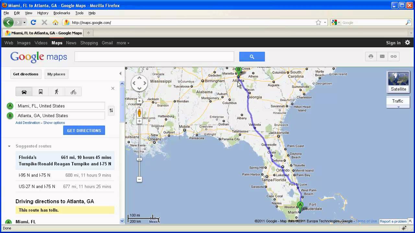
Task: Swap start and end destinations
Action: (x=111, y=110)
